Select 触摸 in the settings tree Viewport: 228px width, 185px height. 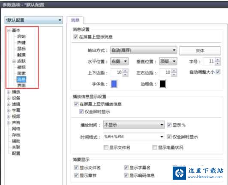pos(21,55)
